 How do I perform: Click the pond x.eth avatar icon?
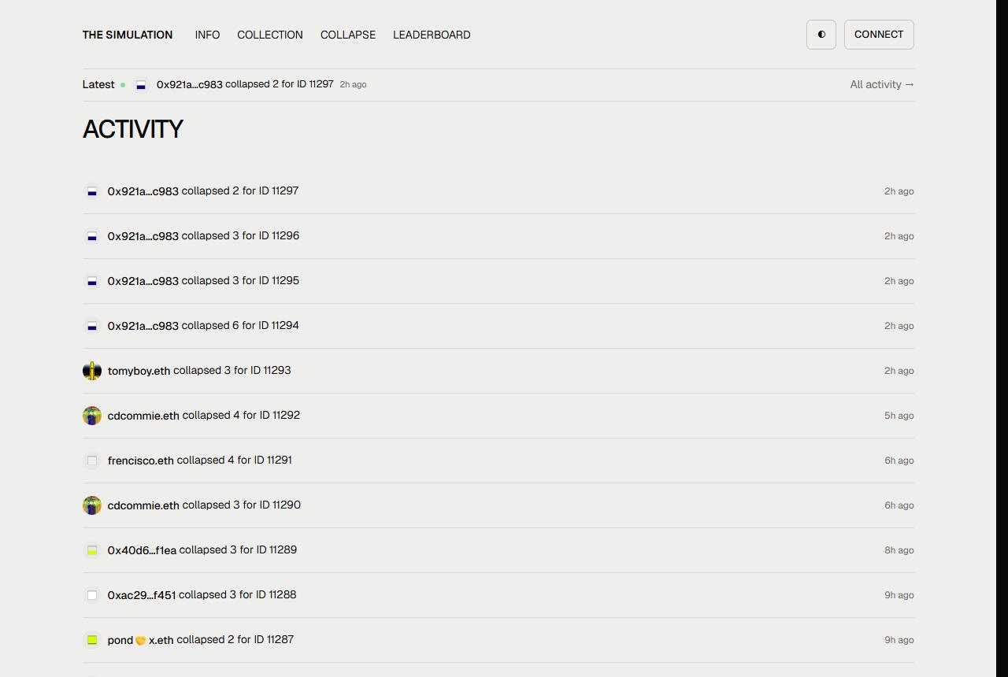[92, 640]
